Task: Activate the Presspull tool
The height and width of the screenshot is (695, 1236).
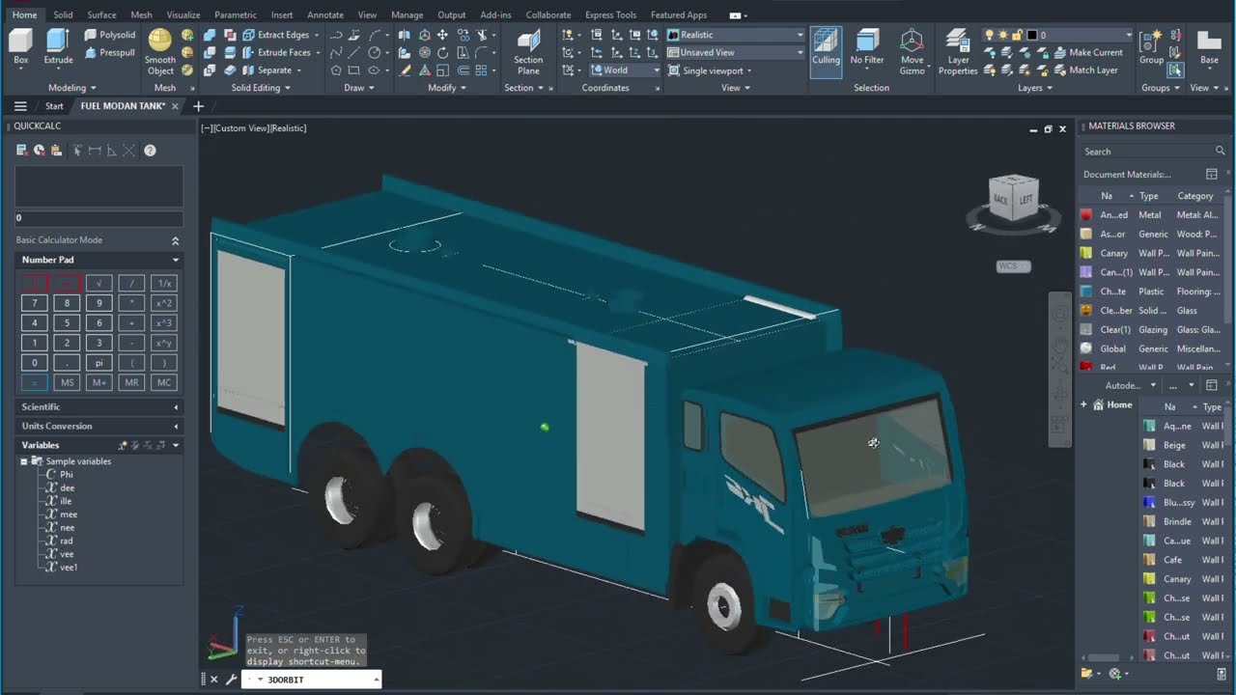Action: pos(110,52)
